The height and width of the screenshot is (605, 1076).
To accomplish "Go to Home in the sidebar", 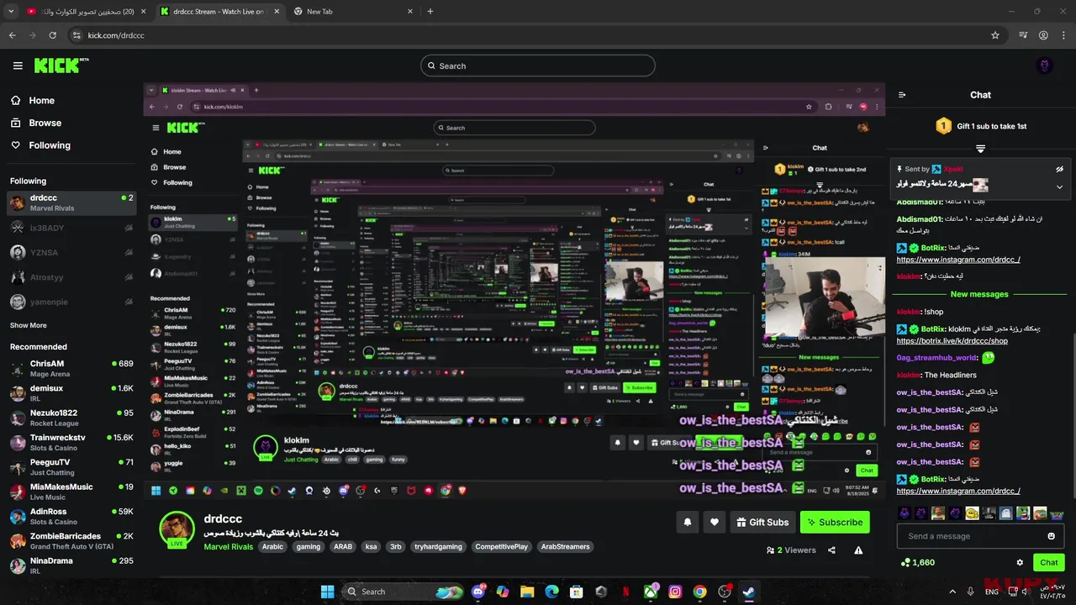I will point(33,100).
